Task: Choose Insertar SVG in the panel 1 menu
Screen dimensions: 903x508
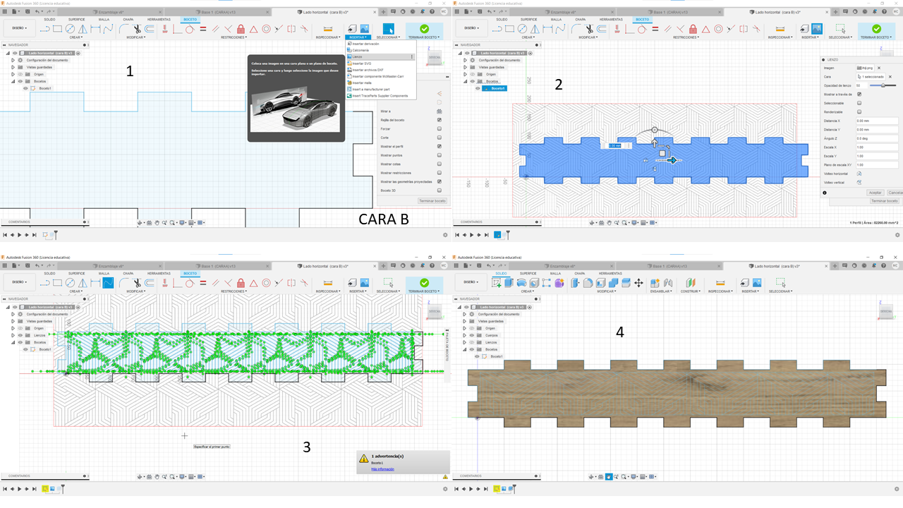Action: (381, 64)
